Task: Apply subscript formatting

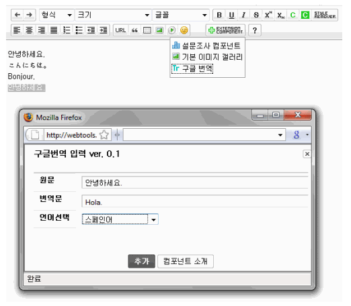Action: click(280, 15)
